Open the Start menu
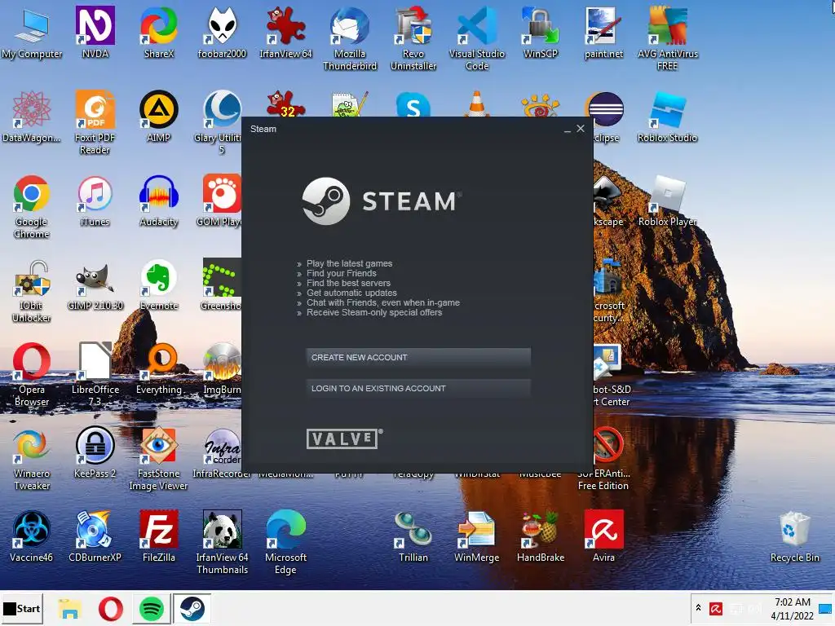 click(x=22, y=608)
